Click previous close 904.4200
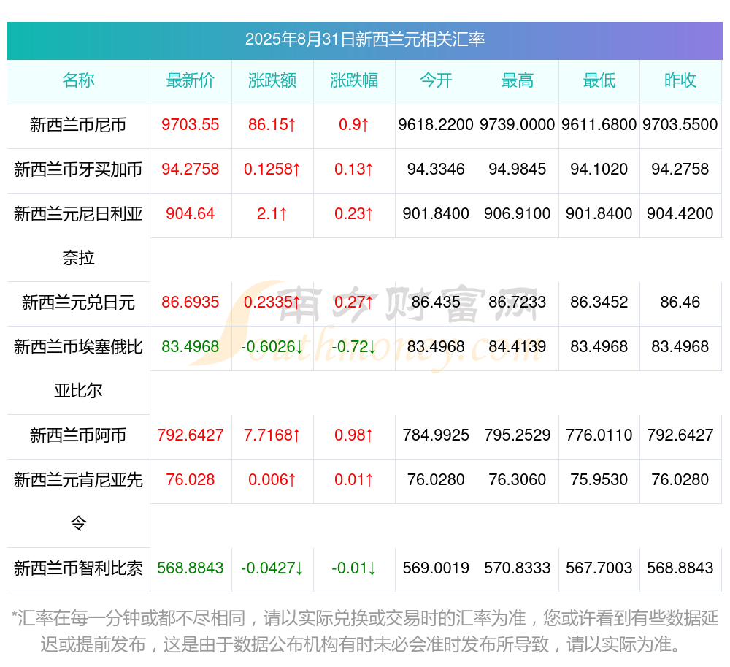Screen dimensions: 730x667 680,214
